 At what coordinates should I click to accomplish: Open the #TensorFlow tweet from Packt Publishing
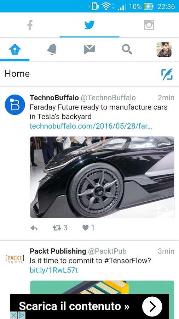click(x=90, y=261)
